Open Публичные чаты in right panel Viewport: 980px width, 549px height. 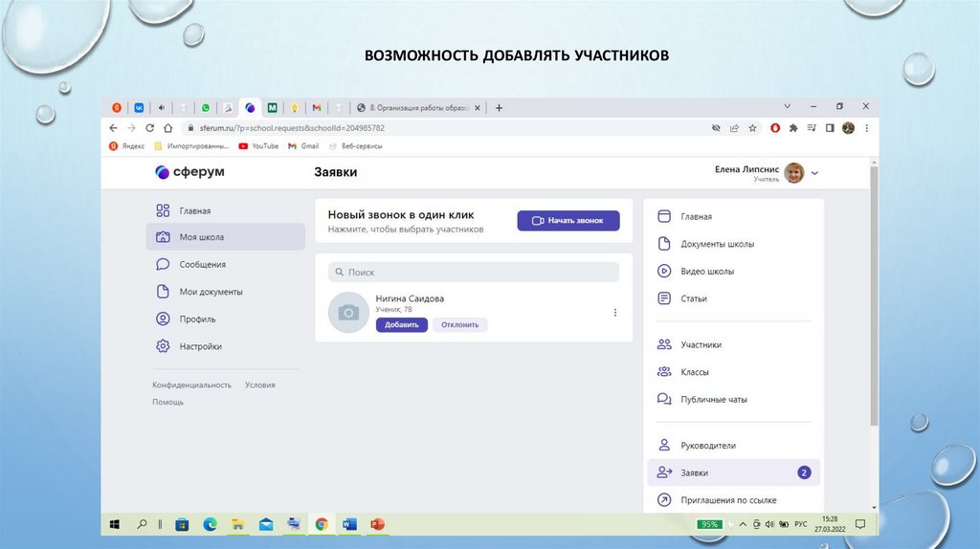(x=713, y=400)
